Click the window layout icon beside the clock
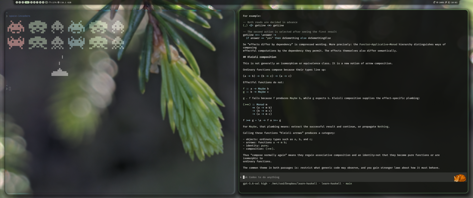Screen dimensions: 473x198 (x=449, y=2)
